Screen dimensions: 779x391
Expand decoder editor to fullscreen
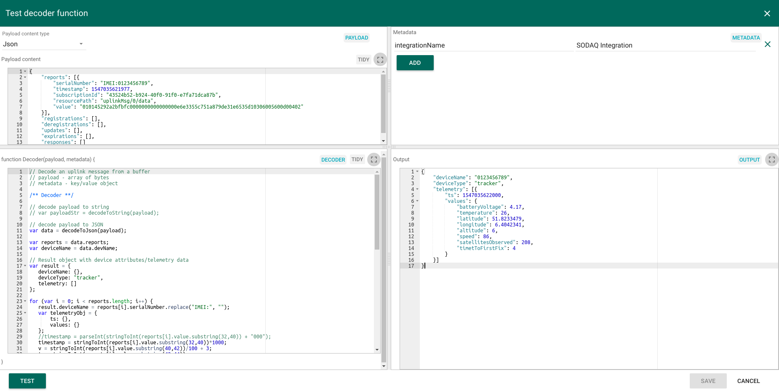point(373,160)
